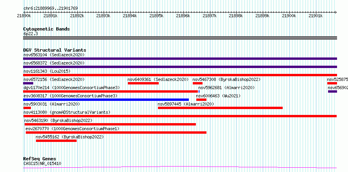Open the cut-off nsv525875 label at right edge
The height and width of the screenshot is (172, 348).
[x=337, y=79]
